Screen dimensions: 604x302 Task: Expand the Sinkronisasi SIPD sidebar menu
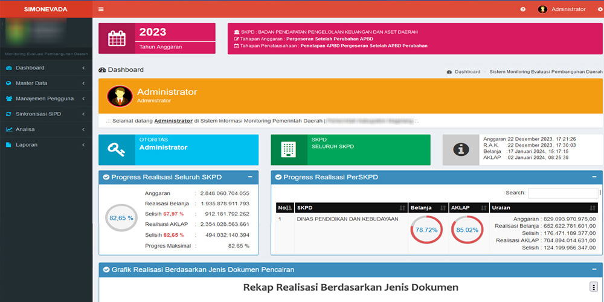point(45,114)
